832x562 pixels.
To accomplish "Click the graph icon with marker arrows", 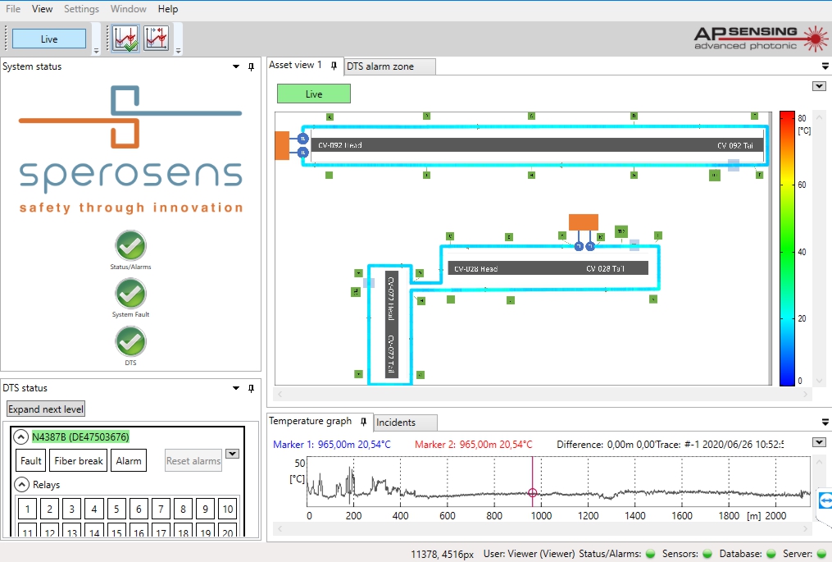I will tap(157, 39).
